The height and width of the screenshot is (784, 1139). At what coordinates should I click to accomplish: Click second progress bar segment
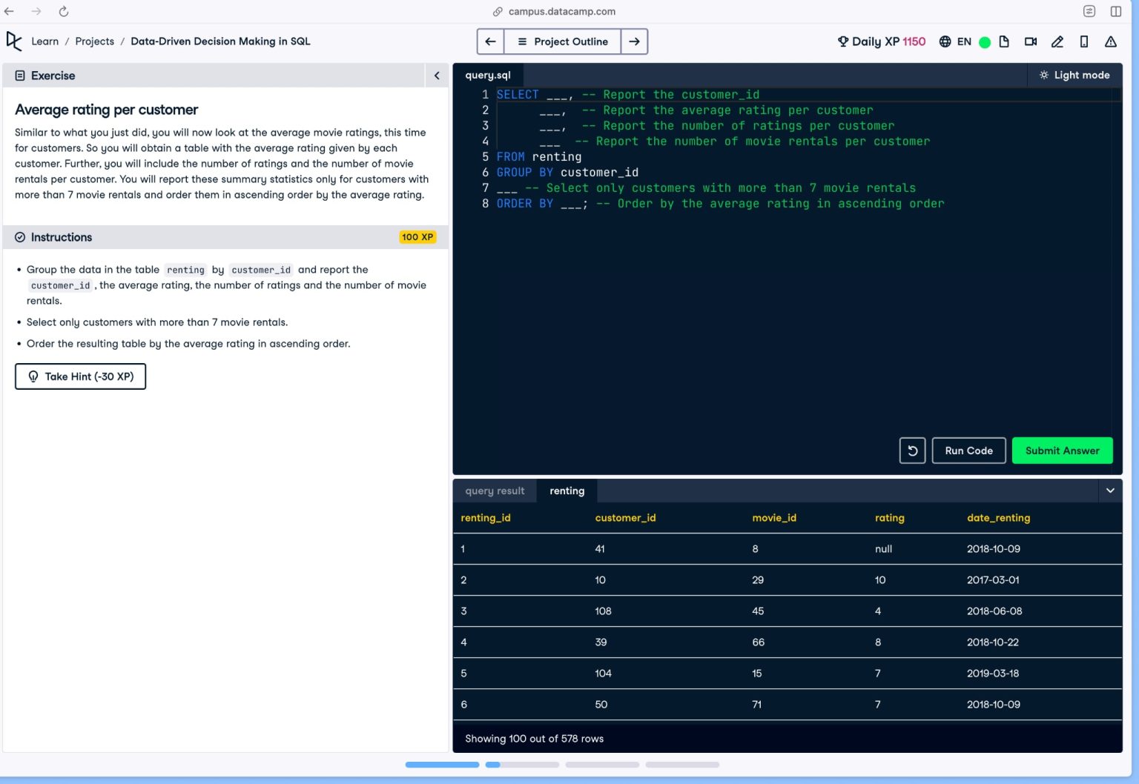(x=522, y=764)
